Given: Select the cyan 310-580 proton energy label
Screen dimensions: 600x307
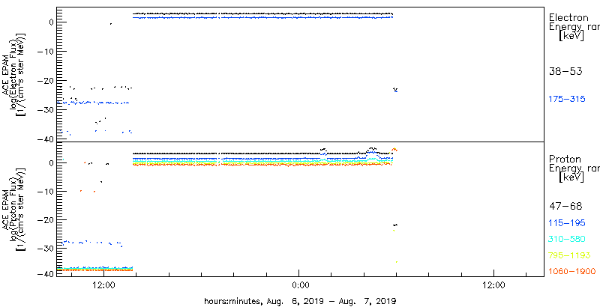Looking at the screenshot, I should pyautogui.click(x=567, y=240).
